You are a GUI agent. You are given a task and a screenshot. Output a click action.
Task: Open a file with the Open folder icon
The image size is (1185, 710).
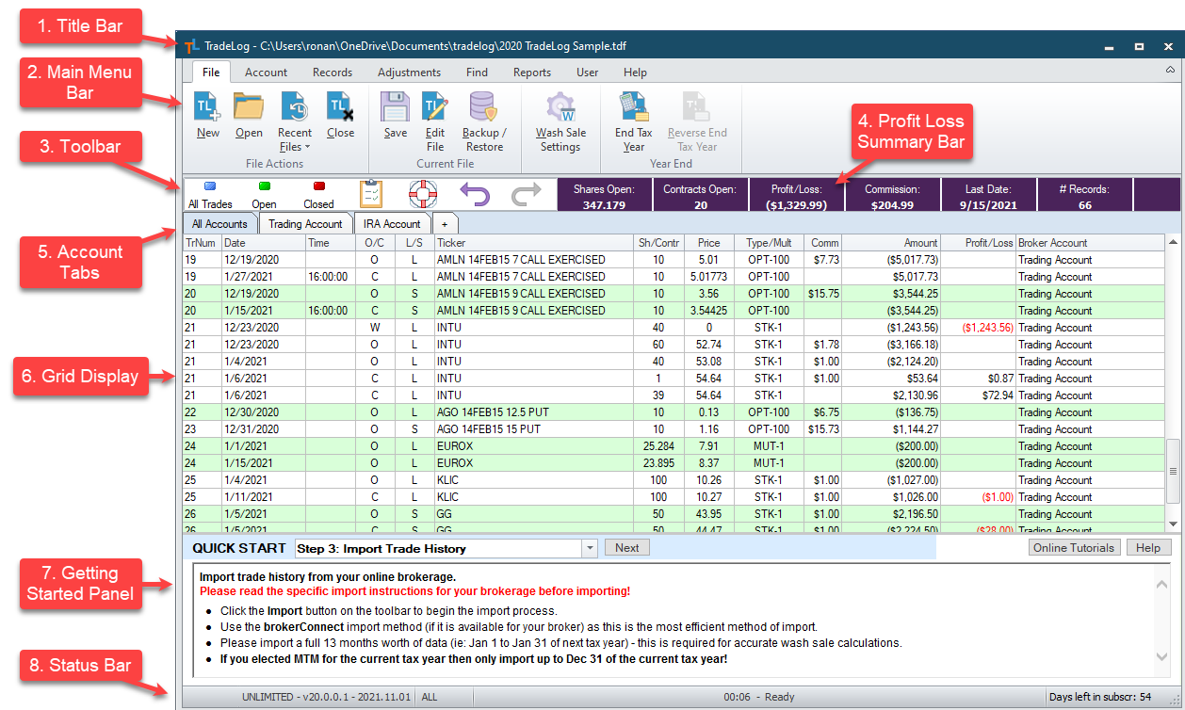click(x=249, y=115)
